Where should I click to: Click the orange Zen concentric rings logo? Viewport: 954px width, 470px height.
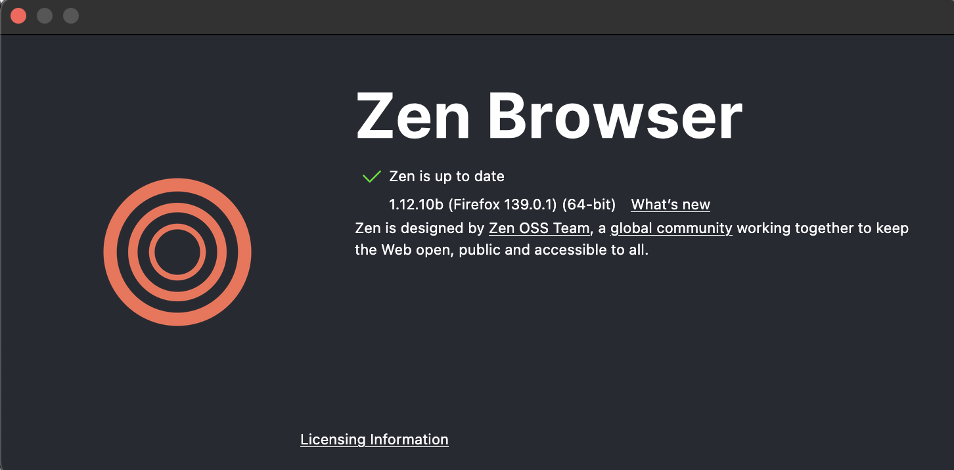[177, 252]
